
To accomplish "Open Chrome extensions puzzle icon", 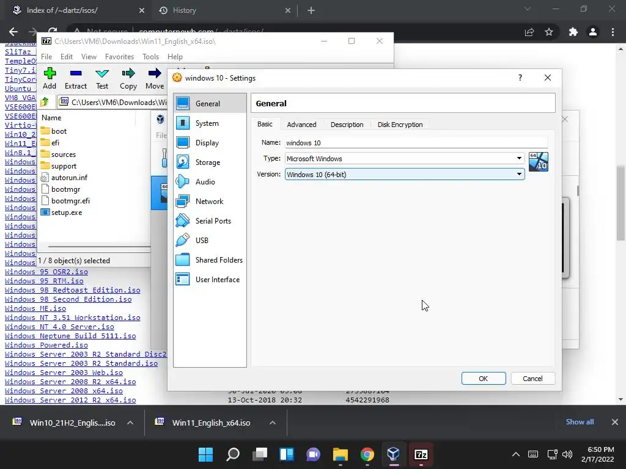I will click(573, 32).
